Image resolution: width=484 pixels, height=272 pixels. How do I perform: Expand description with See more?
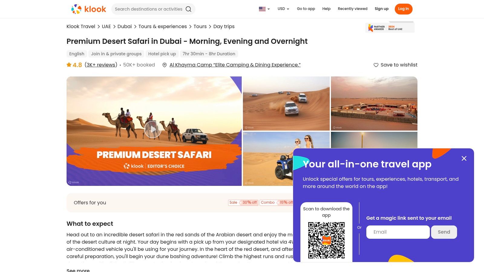78,270
